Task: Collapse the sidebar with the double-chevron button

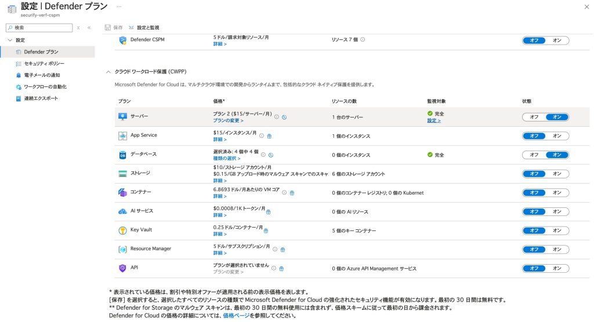Action: tap(89, 27)
